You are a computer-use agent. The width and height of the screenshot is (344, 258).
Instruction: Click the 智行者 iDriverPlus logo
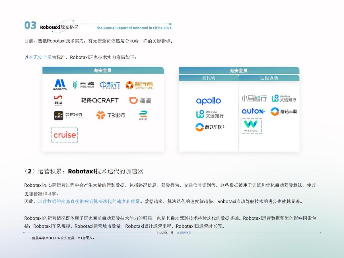pyautogui.click(x=139, y=85)
